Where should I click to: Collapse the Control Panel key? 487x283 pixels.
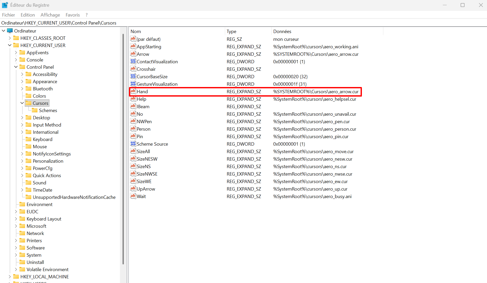point(16,67)
